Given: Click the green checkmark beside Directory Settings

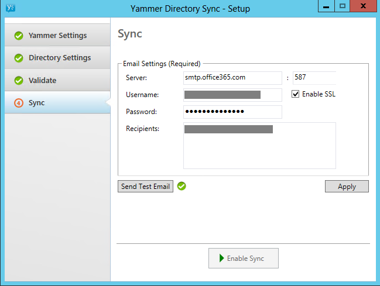Looking at the screenshot, I should [19, 58].
